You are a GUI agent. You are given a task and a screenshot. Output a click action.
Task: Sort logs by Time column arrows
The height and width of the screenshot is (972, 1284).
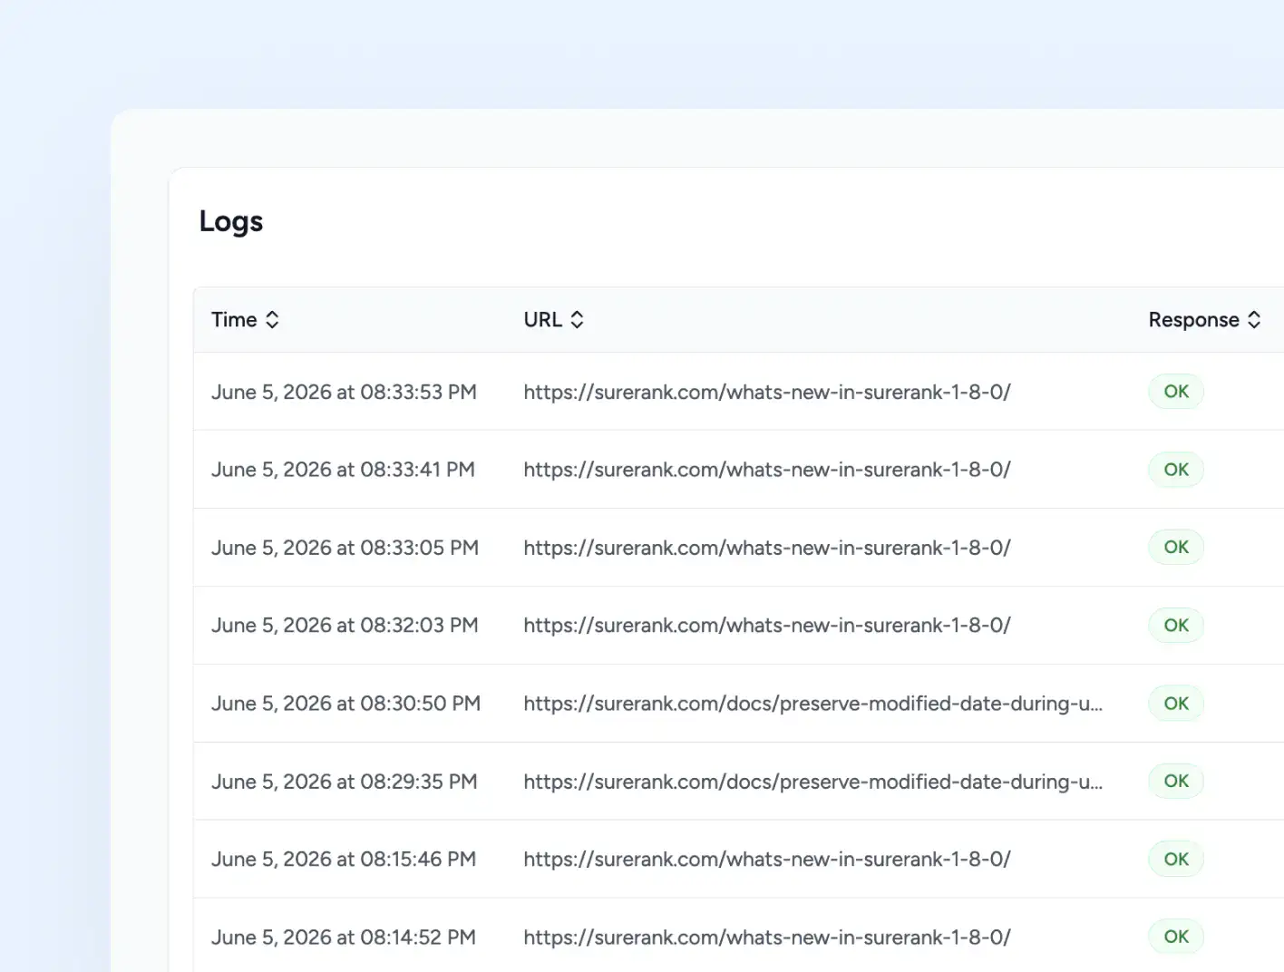pos(272,319)
